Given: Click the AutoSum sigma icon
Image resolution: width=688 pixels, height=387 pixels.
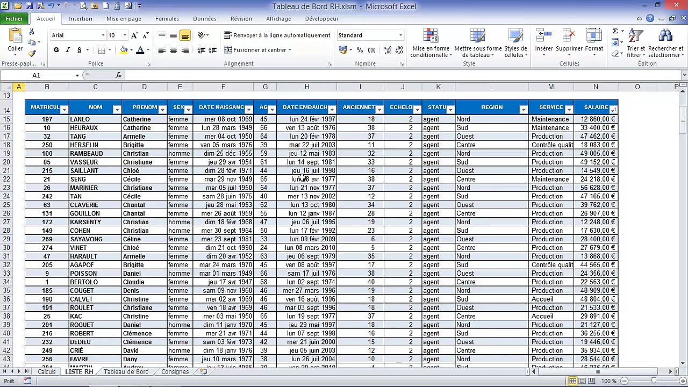Looking at the screenshot, I should [615, 31].
